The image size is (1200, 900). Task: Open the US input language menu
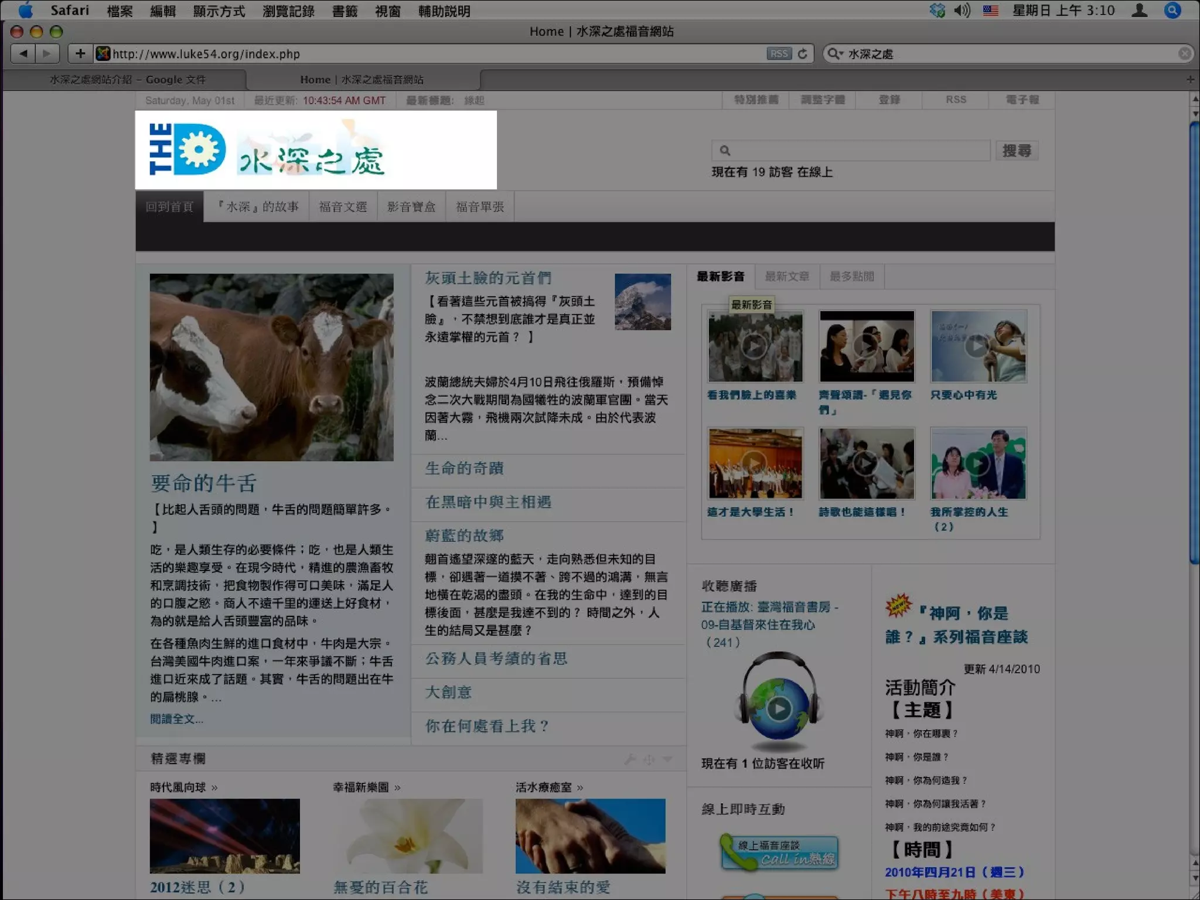click(x=991, y=11)
